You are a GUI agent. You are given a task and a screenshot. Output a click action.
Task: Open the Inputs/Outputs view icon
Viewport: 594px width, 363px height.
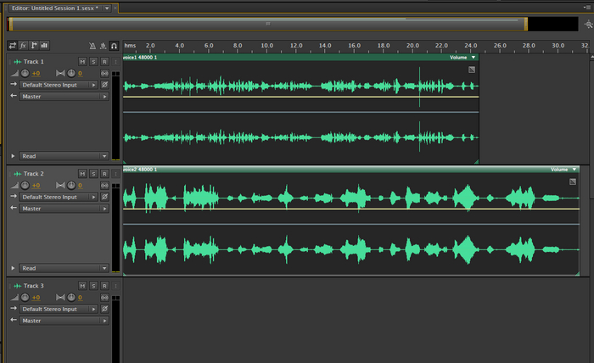13,45
